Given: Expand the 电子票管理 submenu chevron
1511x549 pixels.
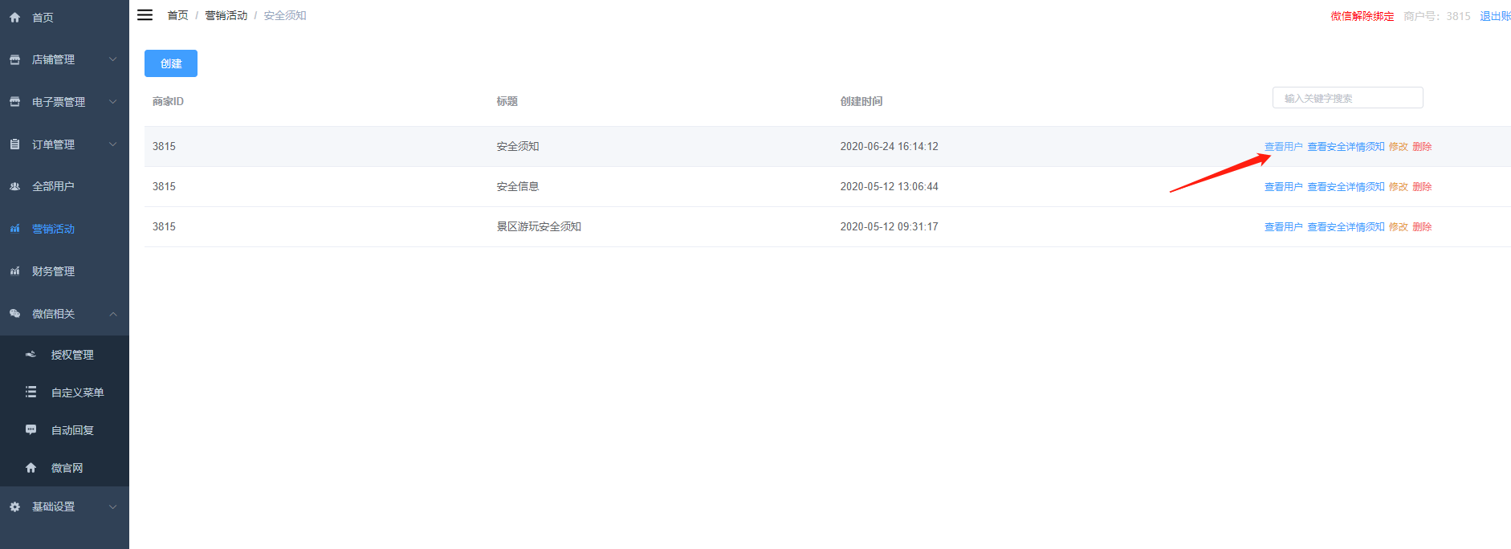Looking at the screenshot, I should [113, 102].
